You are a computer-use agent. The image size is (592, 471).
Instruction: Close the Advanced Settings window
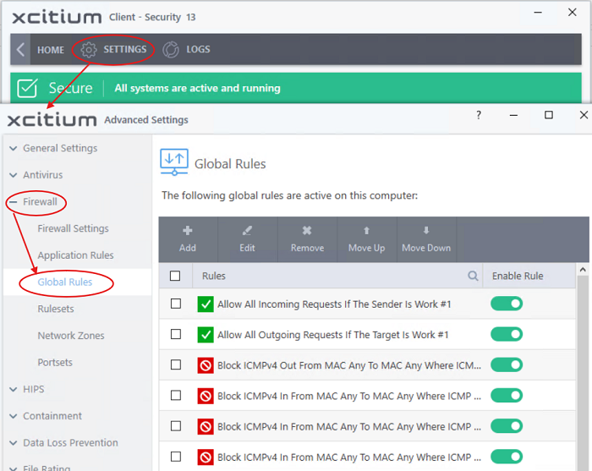click(584, 115)
